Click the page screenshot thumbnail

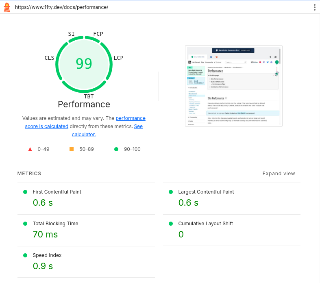[234, 86]
